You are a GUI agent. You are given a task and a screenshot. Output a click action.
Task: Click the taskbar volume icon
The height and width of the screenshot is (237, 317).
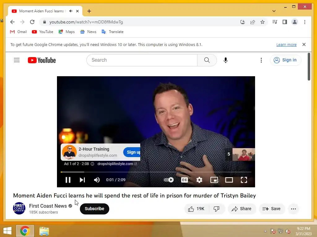288,231
